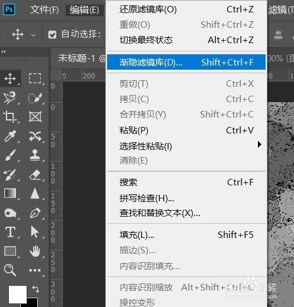The height and width of the screenshot is (307, 294).
Task: Choose 切换最终状态 menu item
Action: coord(186,40)
